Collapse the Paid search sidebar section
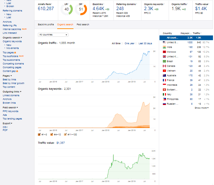 10,108
